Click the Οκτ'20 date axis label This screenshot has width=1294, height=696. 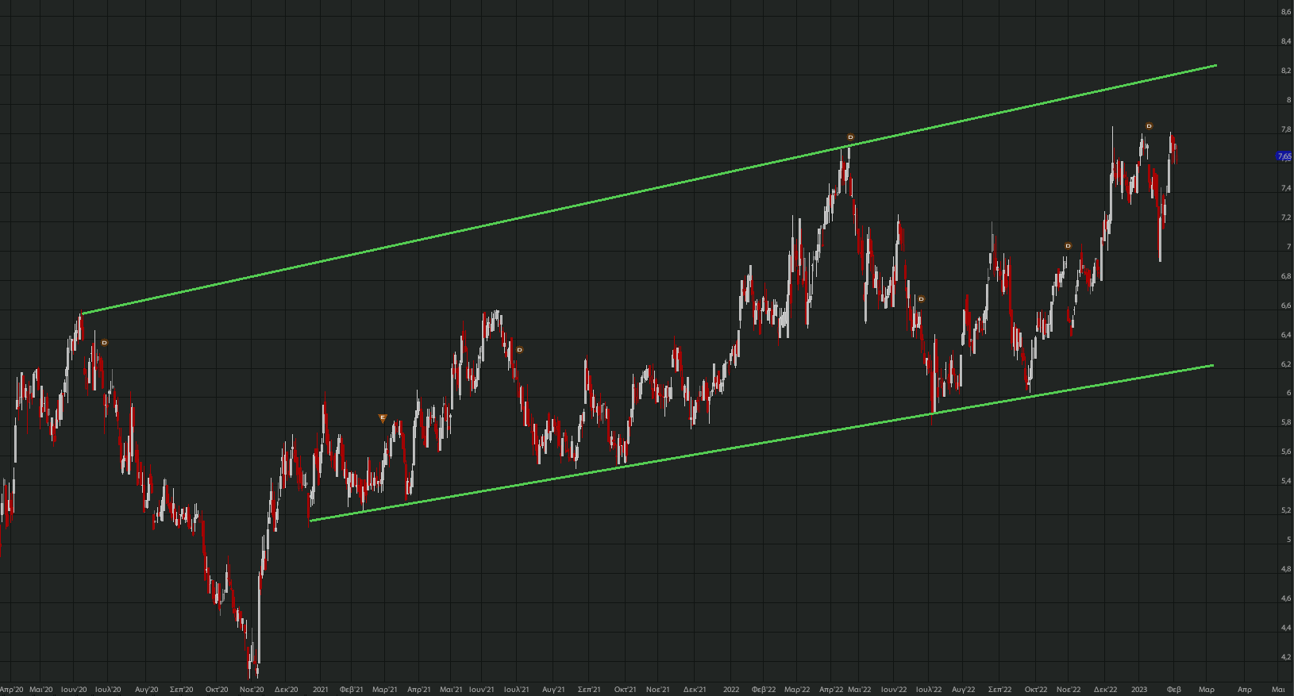point(217,690)
